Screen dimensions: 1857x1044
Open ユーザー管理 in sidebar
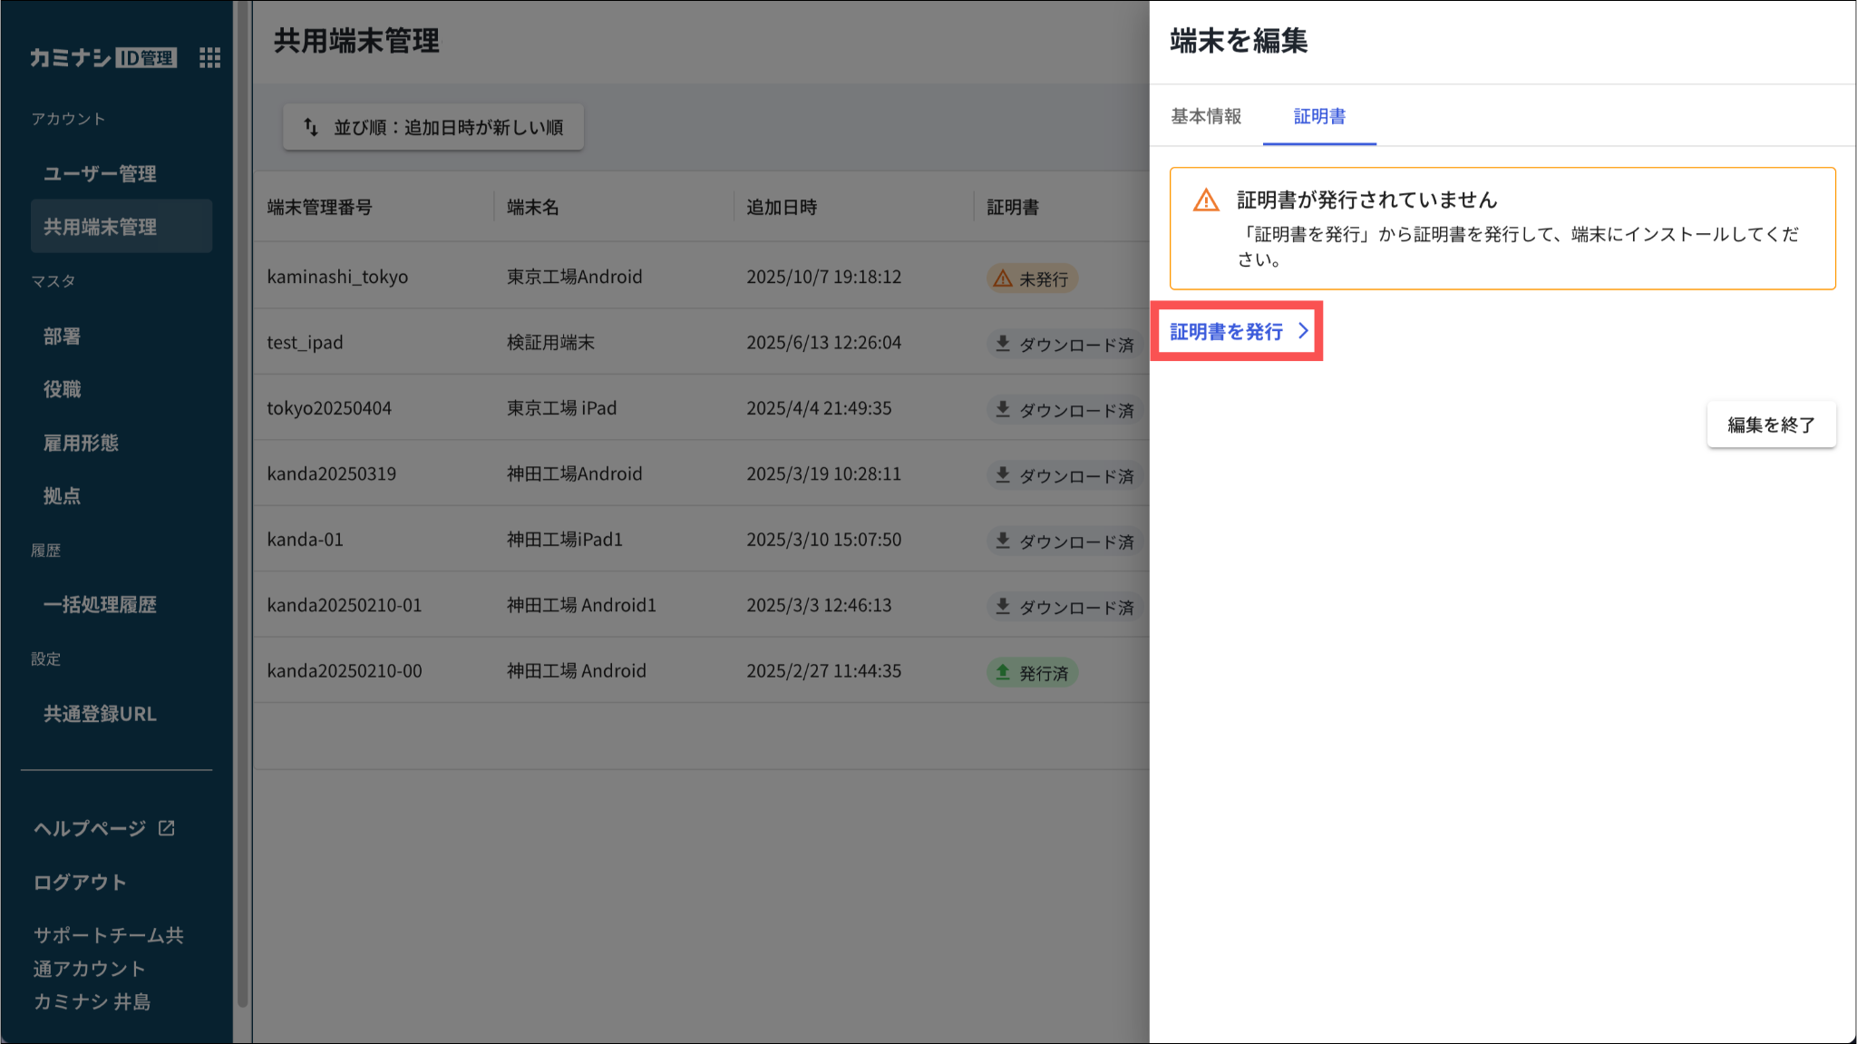[100, 173]
